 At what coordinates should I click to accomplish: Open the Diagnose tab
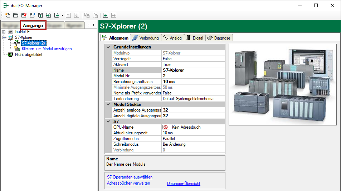point(219,38)
